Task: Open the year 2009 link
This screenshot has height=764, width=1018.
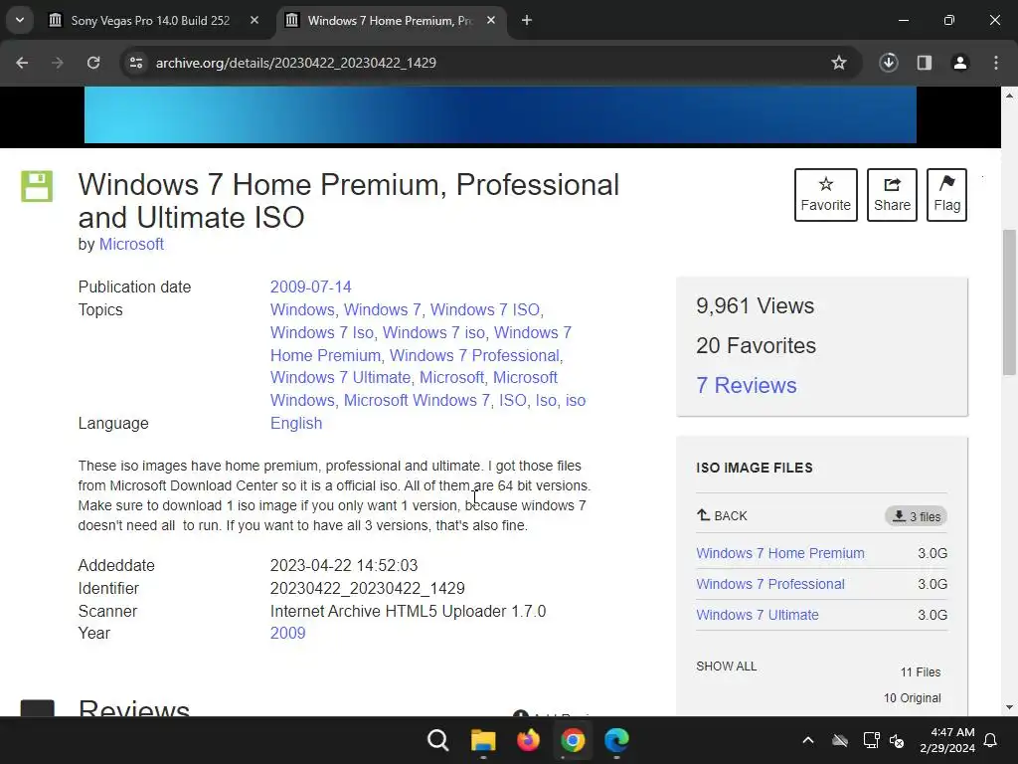Action: click(287, 633)
